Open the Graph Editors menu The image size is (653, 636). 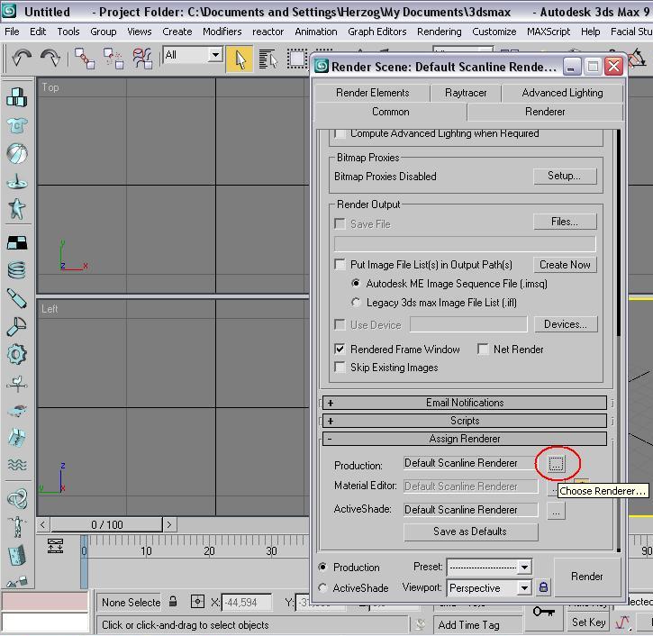376,32
